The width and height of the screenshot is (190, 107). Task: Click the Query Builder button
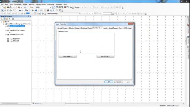(x=67, y=56)
